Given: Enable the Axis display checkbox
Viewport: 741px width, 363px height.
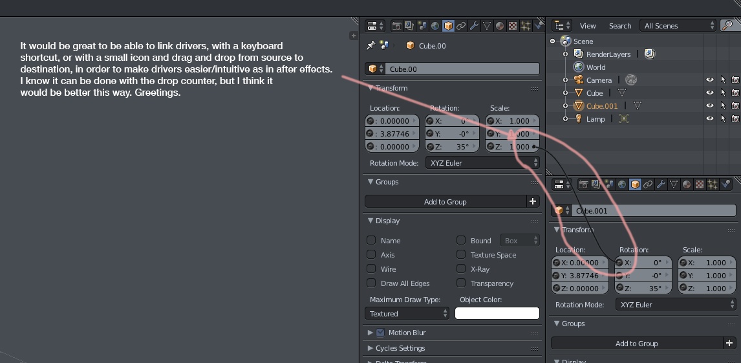Looking at the screenshot, I should coord(371,254).
